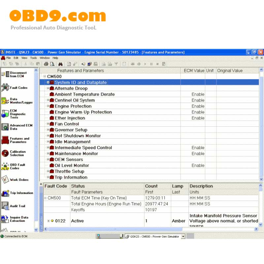The width and height of the screenshot is (264, 264).
Task: Open the Advanced ECM Data view
Action: pos(17,127)
